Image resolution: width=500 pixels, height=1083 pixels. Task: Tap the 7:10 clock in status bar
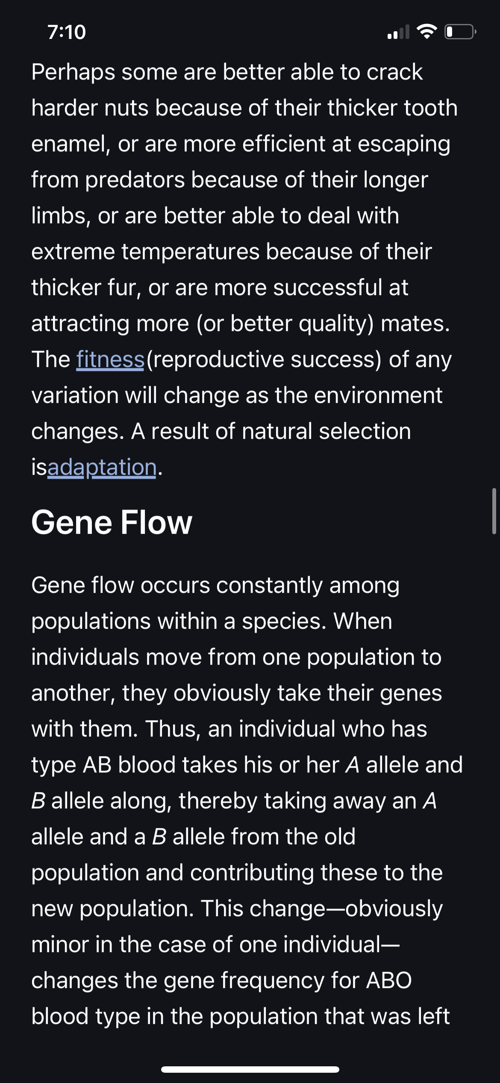pyautogui.click(x=67, y=33)
